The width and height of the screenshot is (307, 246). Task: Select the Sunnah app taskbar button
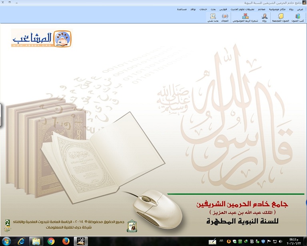coord(81,241)
